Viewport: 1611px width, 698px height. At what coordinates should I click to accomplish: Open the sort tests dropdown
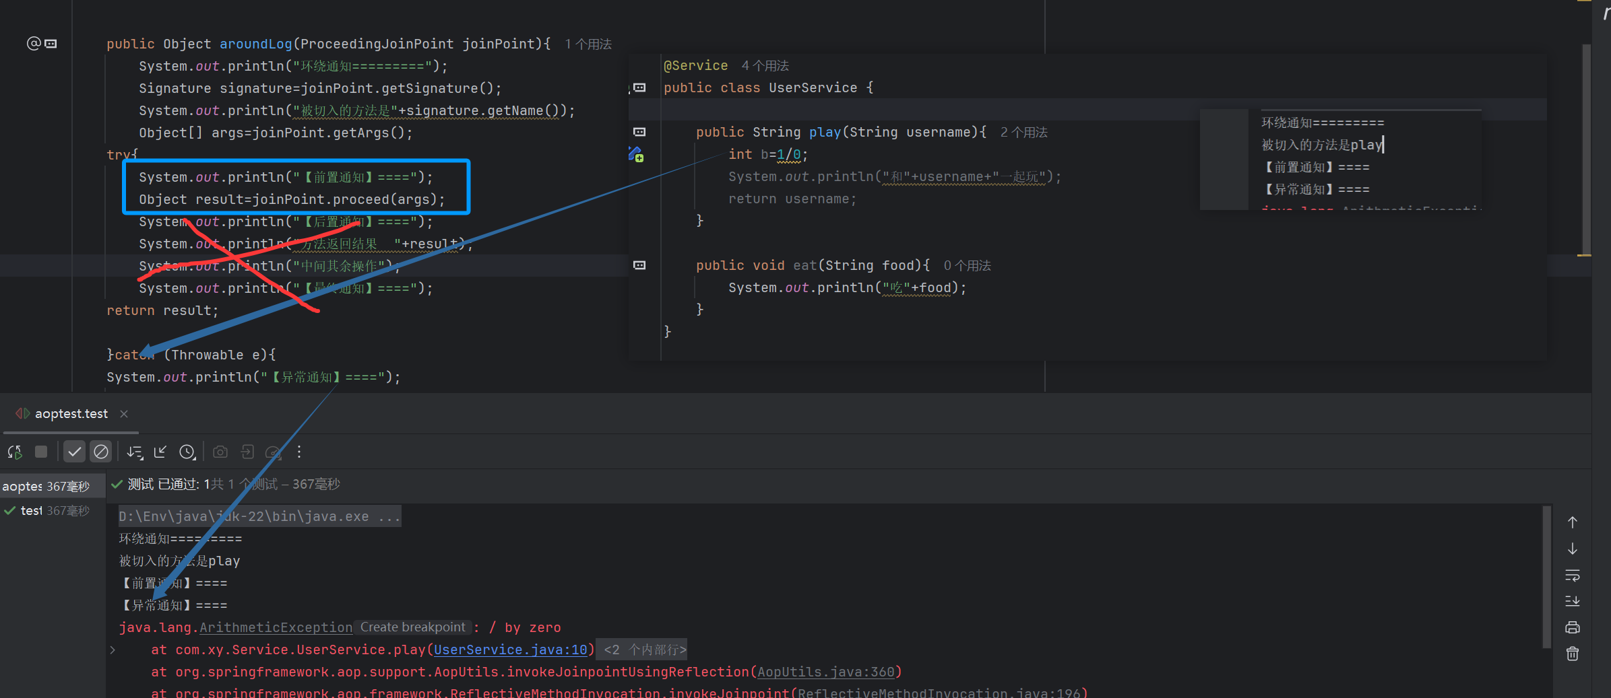tap(135, 452)
